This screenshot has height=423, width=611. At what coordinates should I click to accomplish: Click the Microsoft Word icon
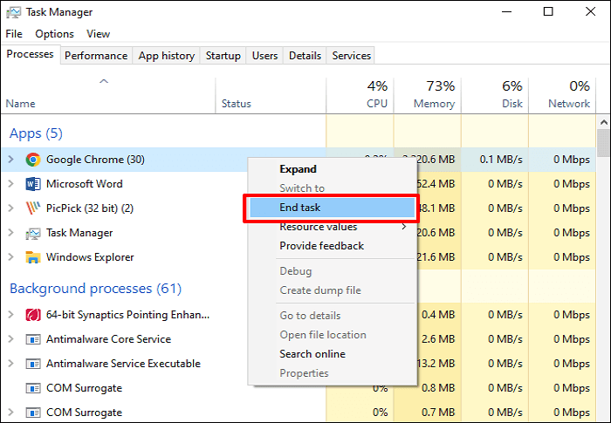[33, 184]
